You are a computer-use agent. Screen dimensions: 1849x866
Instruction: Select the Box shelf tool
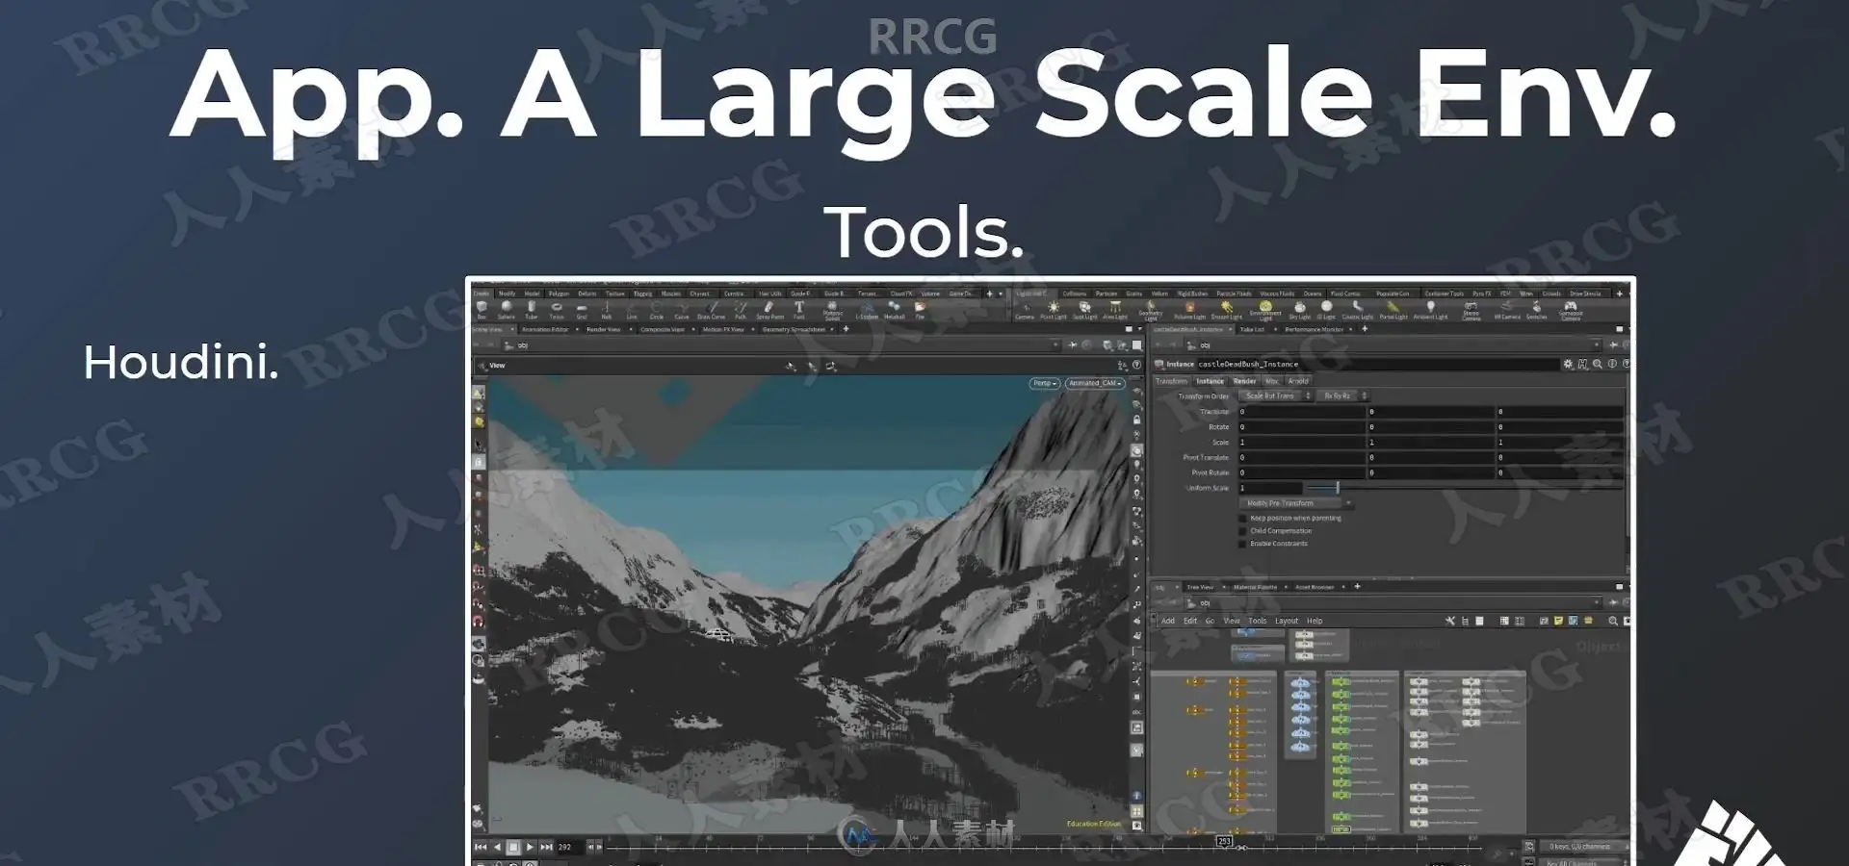coord(482,310)
